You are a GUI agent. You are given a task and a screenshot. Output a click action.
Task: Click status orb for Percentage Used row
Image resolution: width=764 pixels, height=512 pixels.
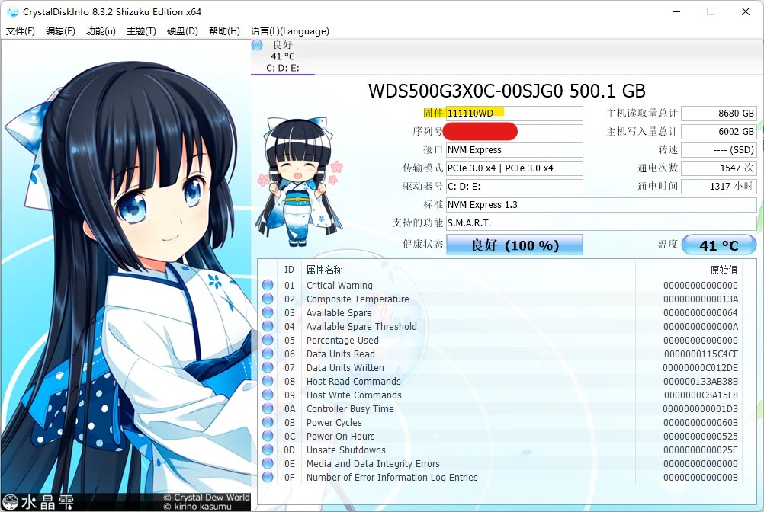click(x=268, y=341)
